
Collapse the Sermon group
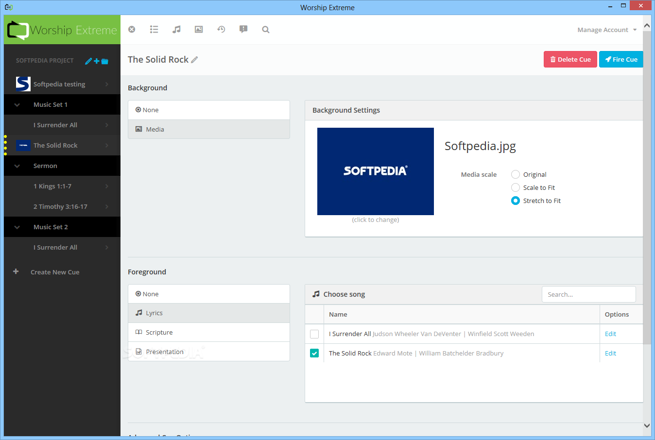(17, 166)
